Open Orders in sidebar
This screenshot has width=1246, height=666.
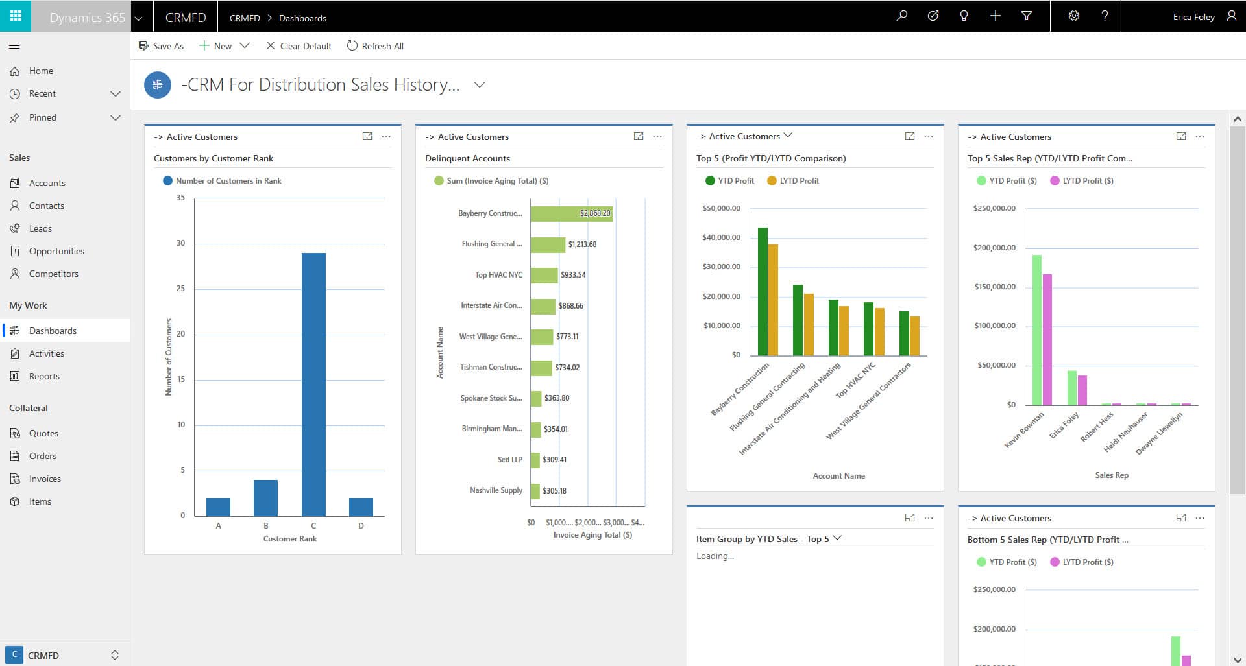tap(65, 456)
